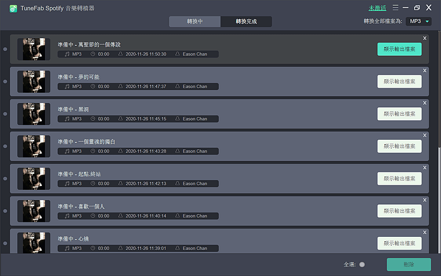Switch to the 轉換完成 tab
Image resolution: width=441 pixels, height=276 pixels.
(x=246, y=22)
